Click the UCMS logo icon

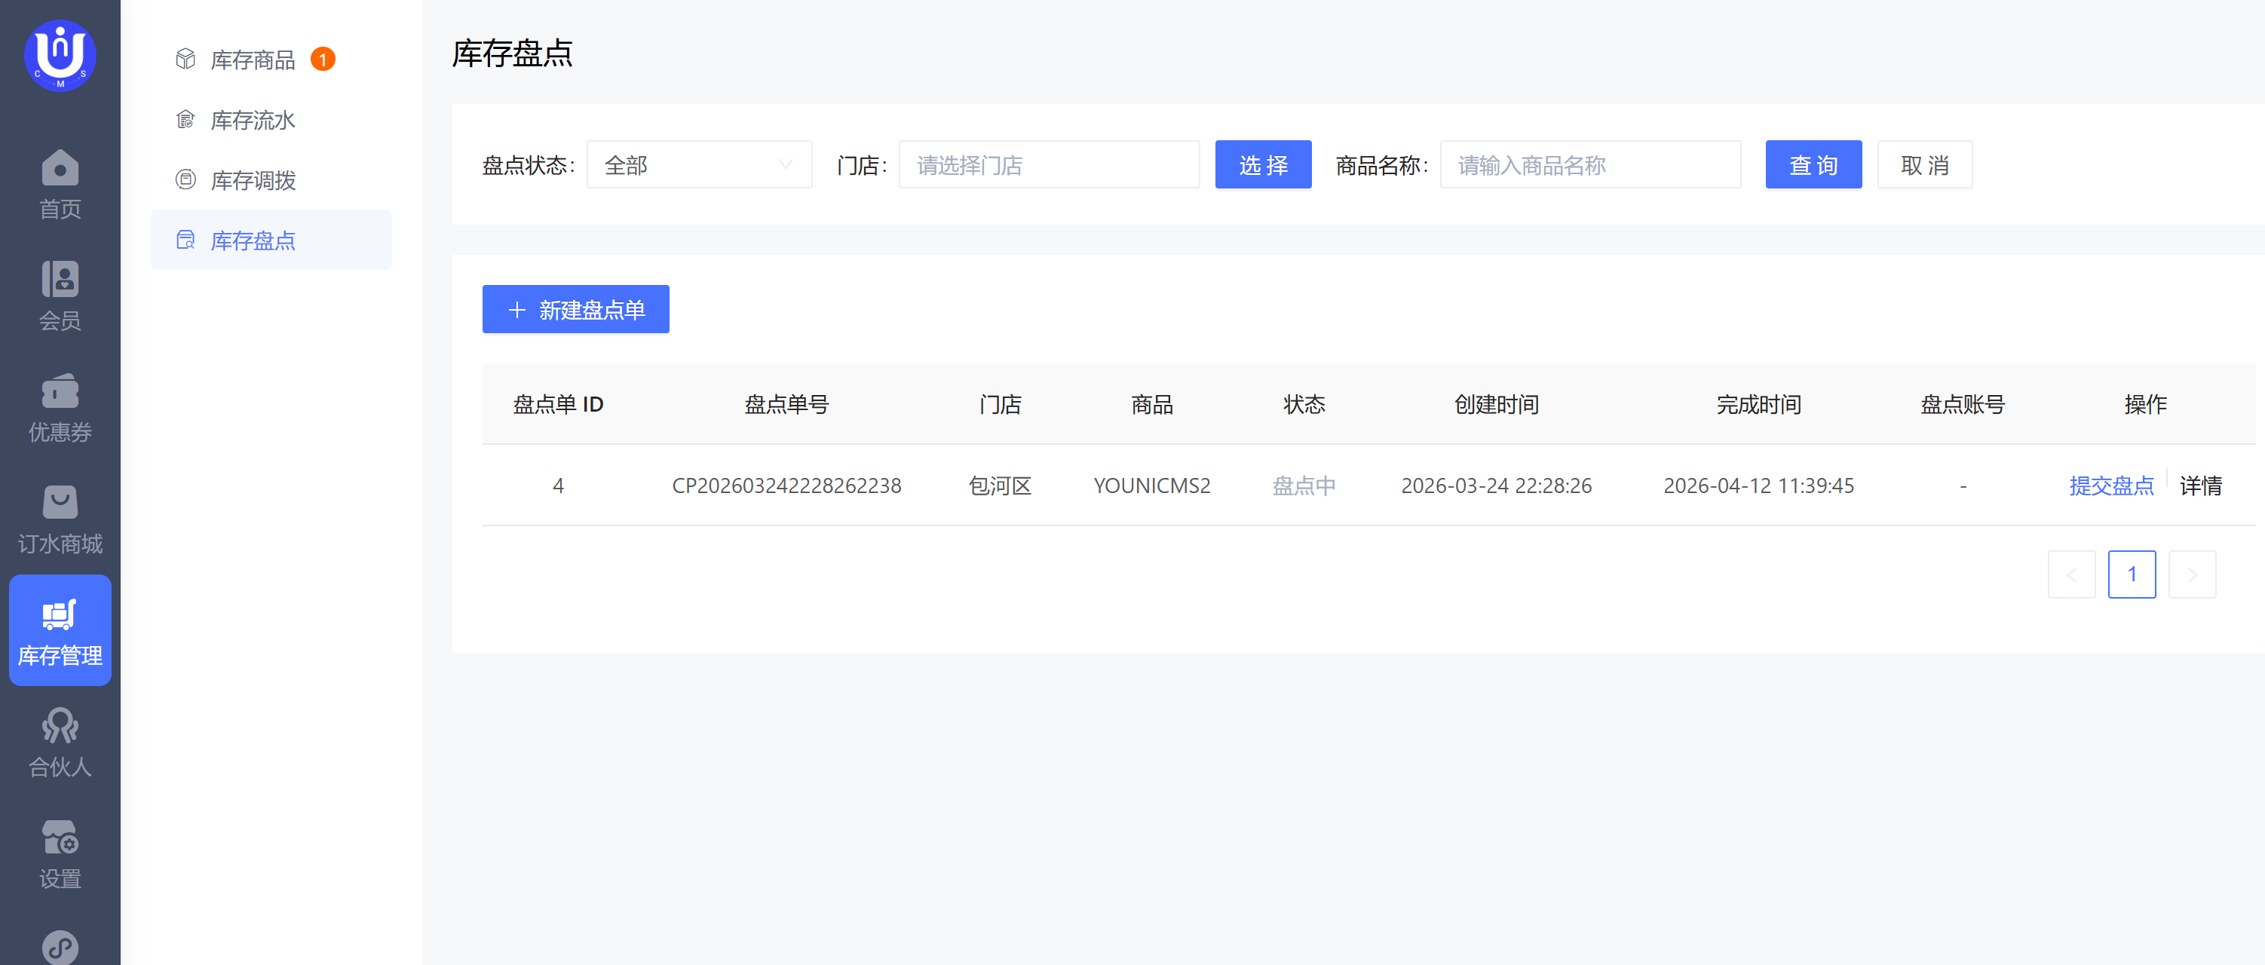pyautogui.click(x=60, y=55)
